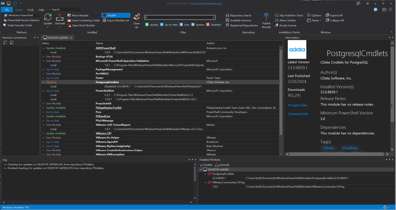Click the refresh icon in title bar

click(x=15, y=3)
